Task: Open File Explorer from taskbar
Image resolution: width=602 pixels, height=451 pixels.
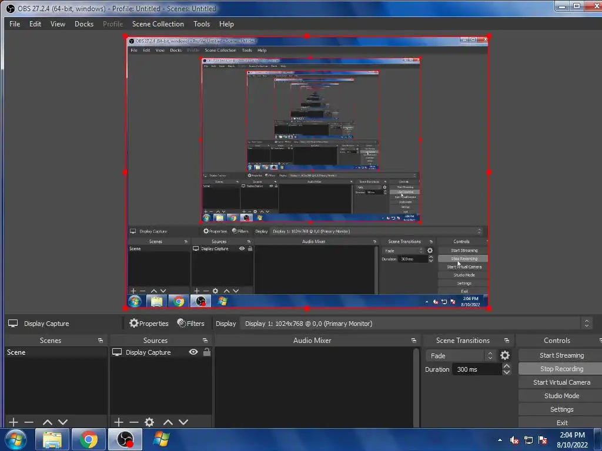Action: pos(52,439)
